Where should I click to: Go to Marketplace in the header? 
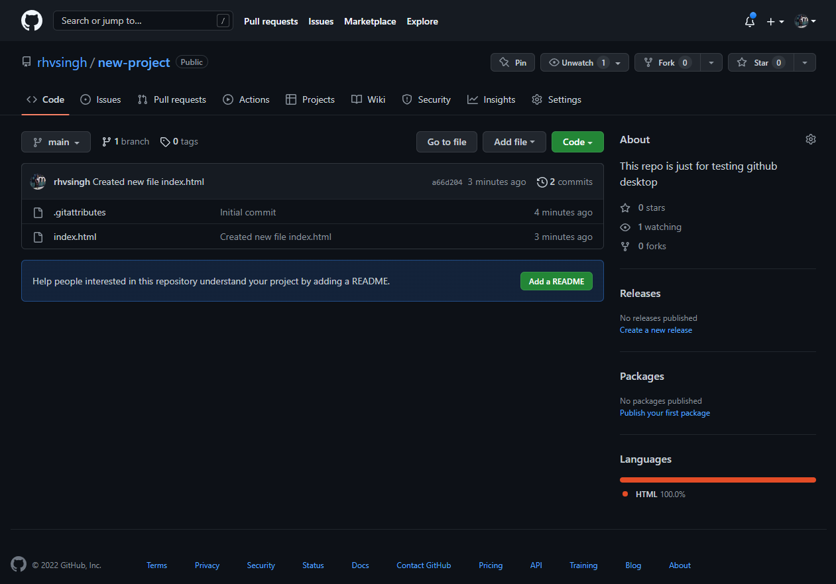[x=370, y=21]
